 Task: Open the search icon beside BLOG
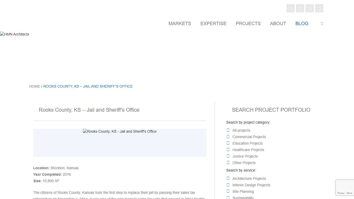(322, 24)
